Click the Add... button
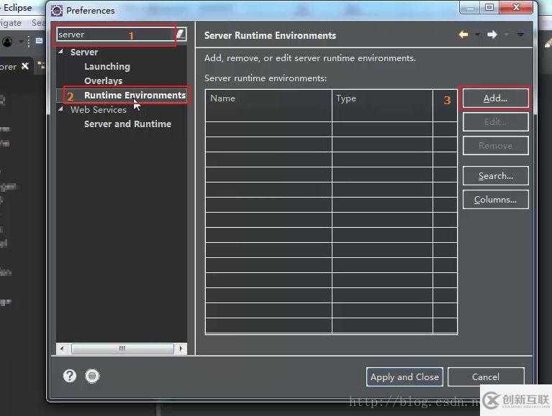Image resolution: width=552 pixels, height=416 pixels. 495,98
